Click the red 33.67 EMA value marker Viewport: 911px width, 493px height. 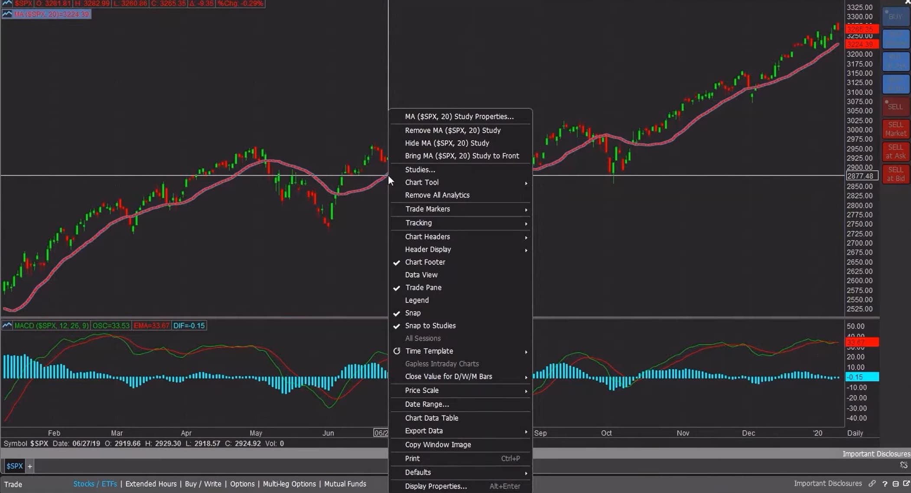862,342
